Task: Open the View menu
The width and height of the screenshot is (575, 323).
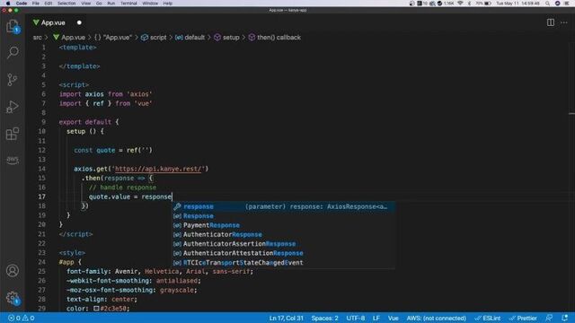Action: 86,4
